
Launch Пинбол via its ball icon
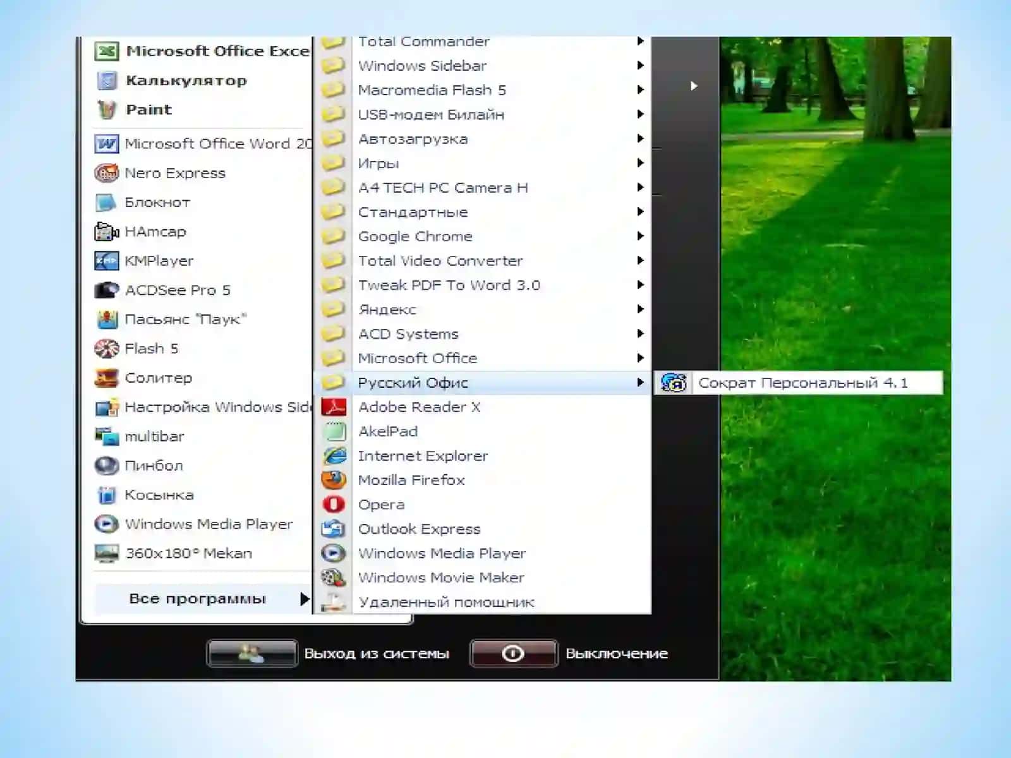(x=107, y=466)
